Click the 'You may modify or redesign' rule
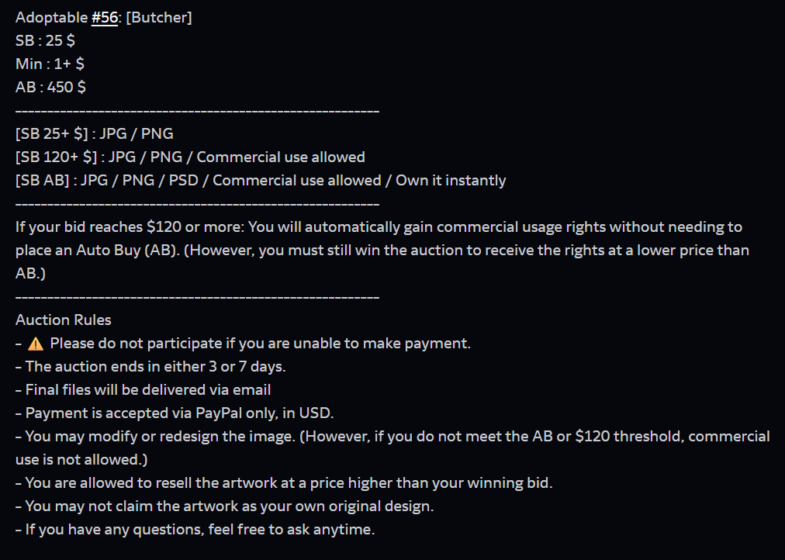Image resolution: width=785 pixels, height=560 pixels. coord(392,448)
